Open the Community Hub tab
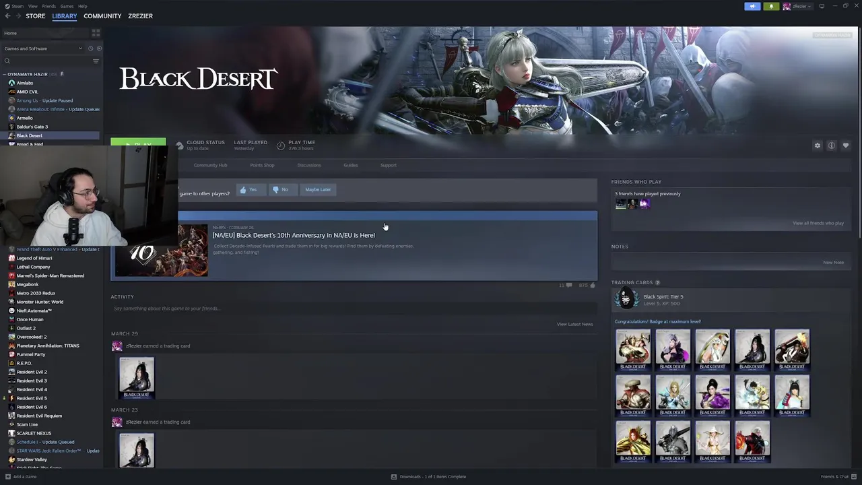The width and height of the screenshot is (862, 485). click(210, 165)
